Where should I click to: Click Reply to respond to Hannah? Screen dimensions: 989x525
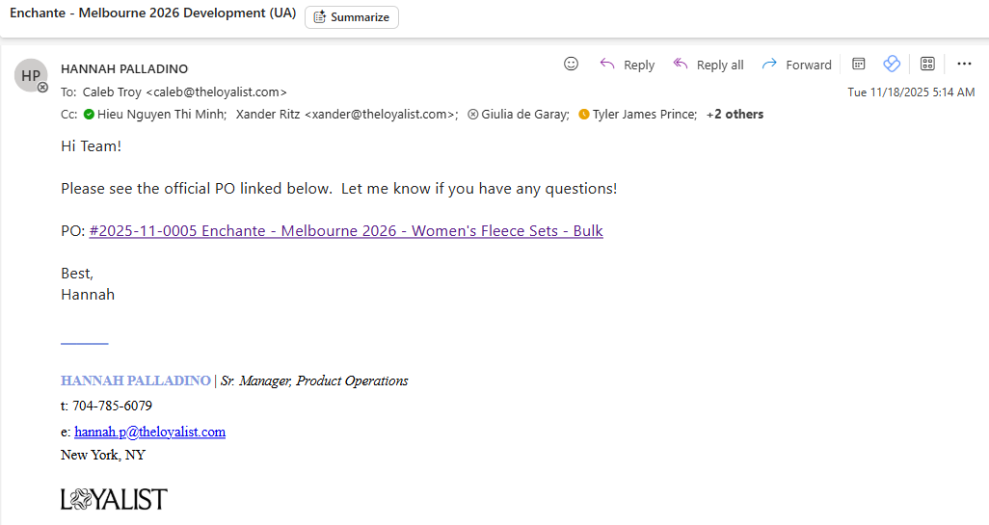coord(627,65)
